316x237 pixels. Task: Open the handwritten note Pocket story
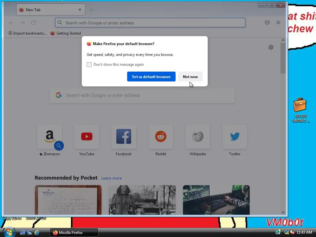[x=68, y=200]
